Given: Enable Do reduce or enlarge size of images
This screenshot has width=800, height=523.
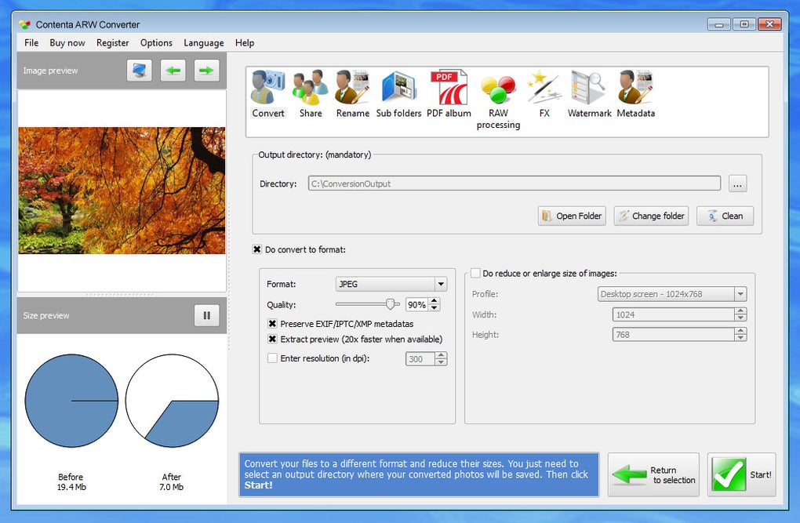Looking at the screenshot, I should pos(475,273).
